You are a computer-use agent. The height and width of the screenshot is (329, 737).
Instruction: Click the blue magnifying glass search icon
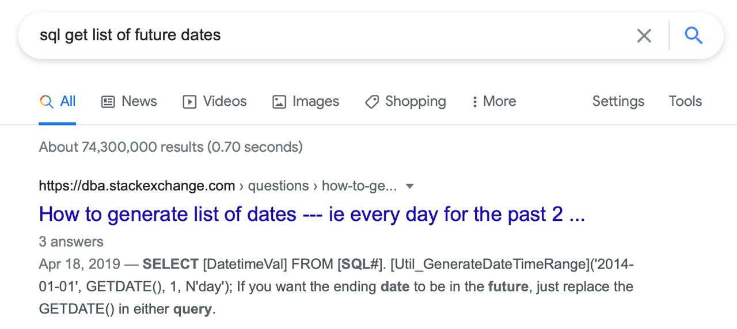(694, 36)
